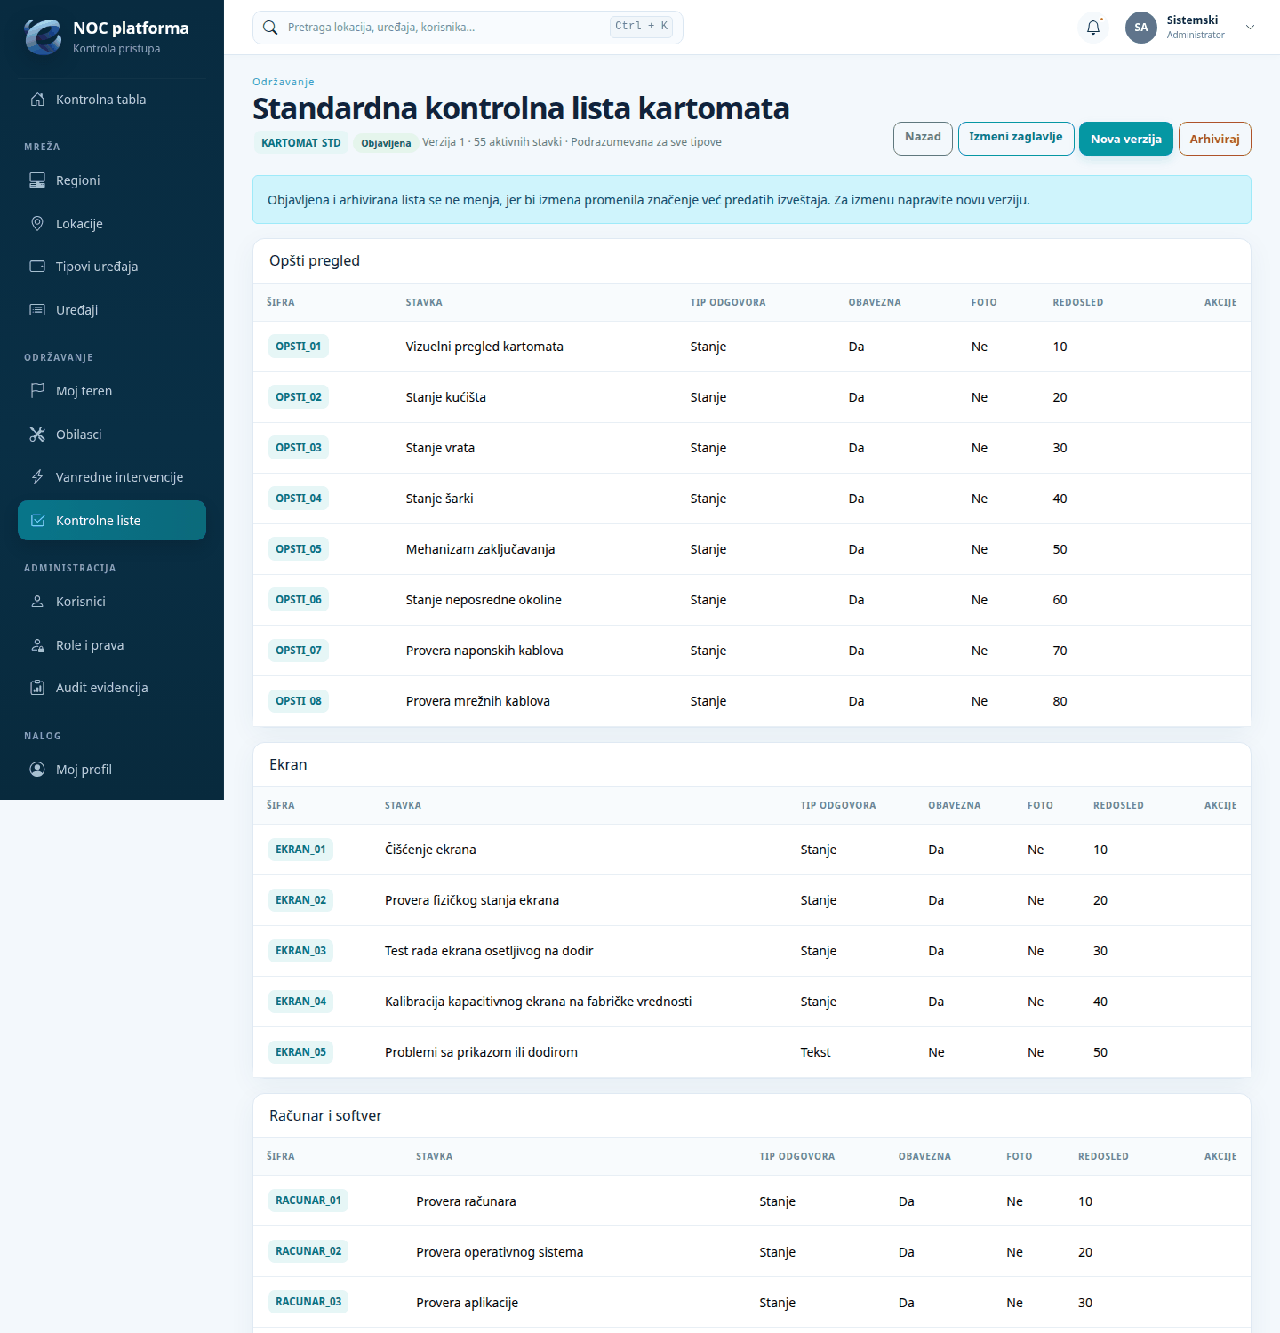This screenshot has width=1280, height=1333.
Task: Click the SA user avatar
Action: 1141,28
